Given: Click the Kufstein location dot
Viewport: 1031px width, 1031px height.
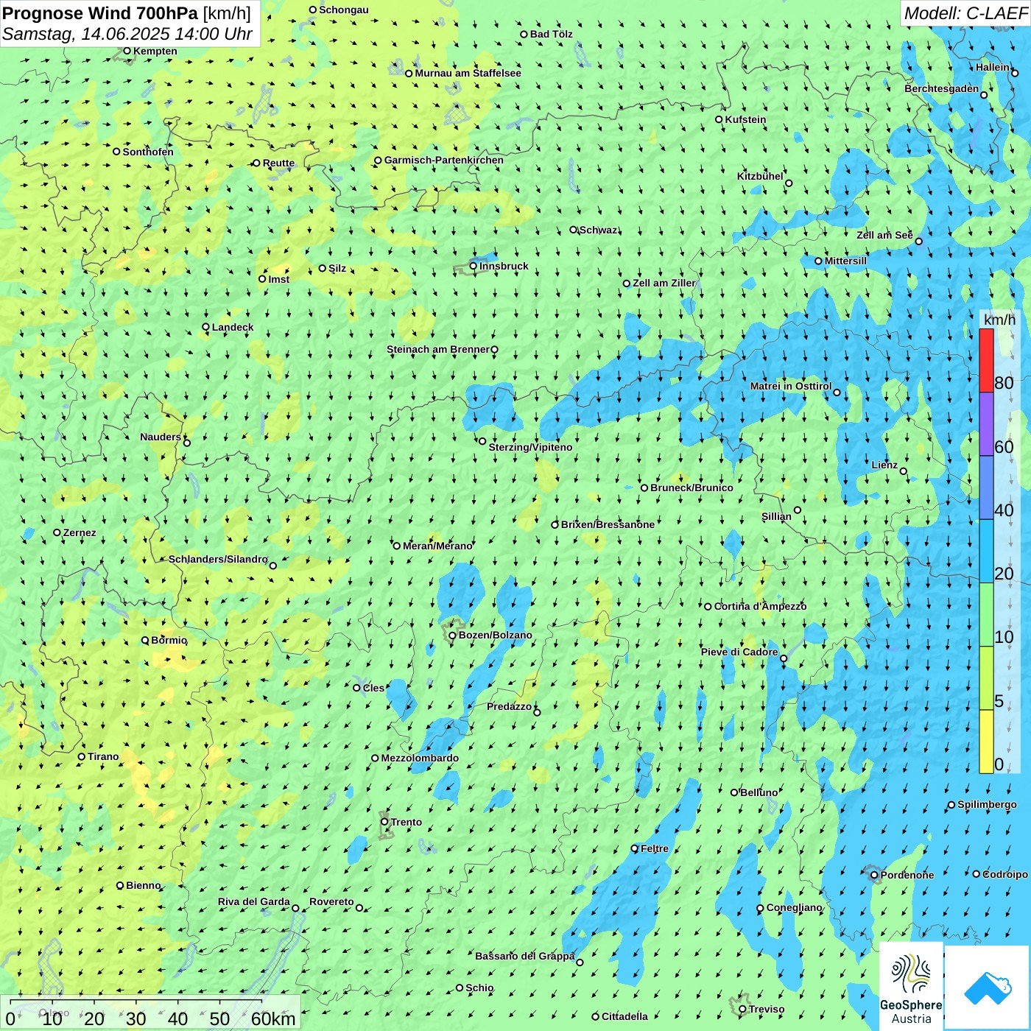Looking at the screenshot, I should click(x=719, y=119).
